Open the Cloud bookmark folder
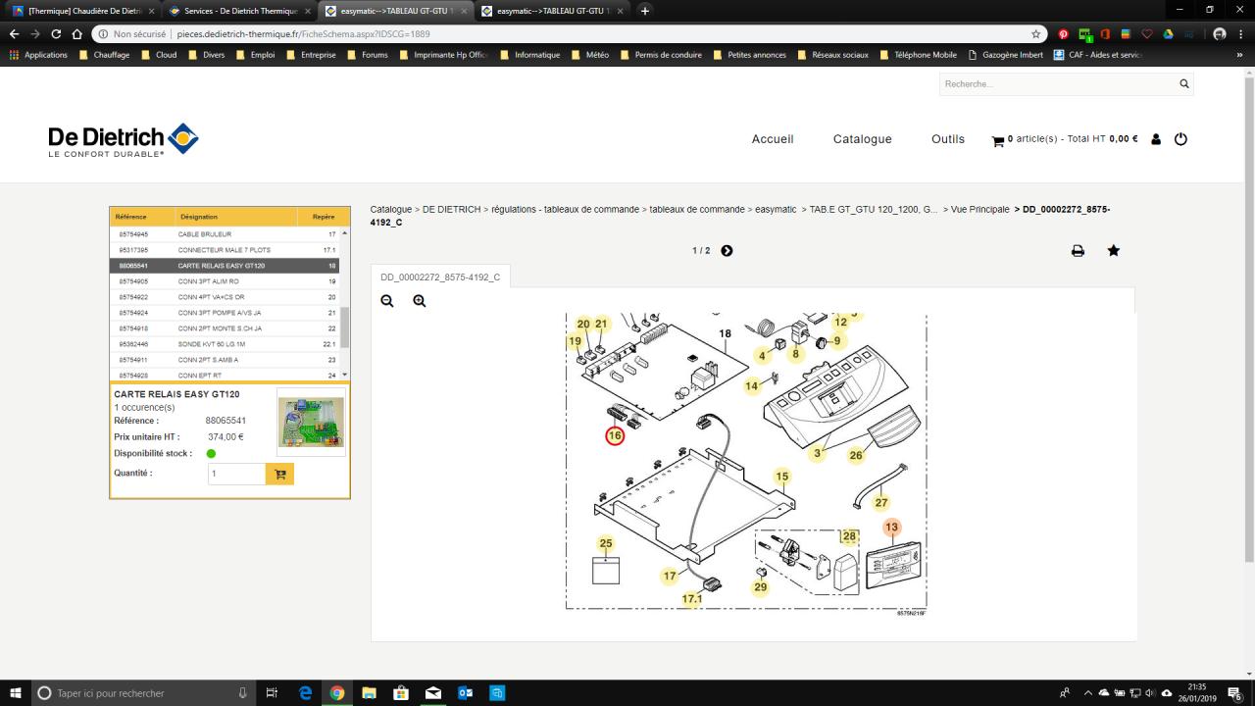The image size is (1255, 706). click(x=159, y=55)
